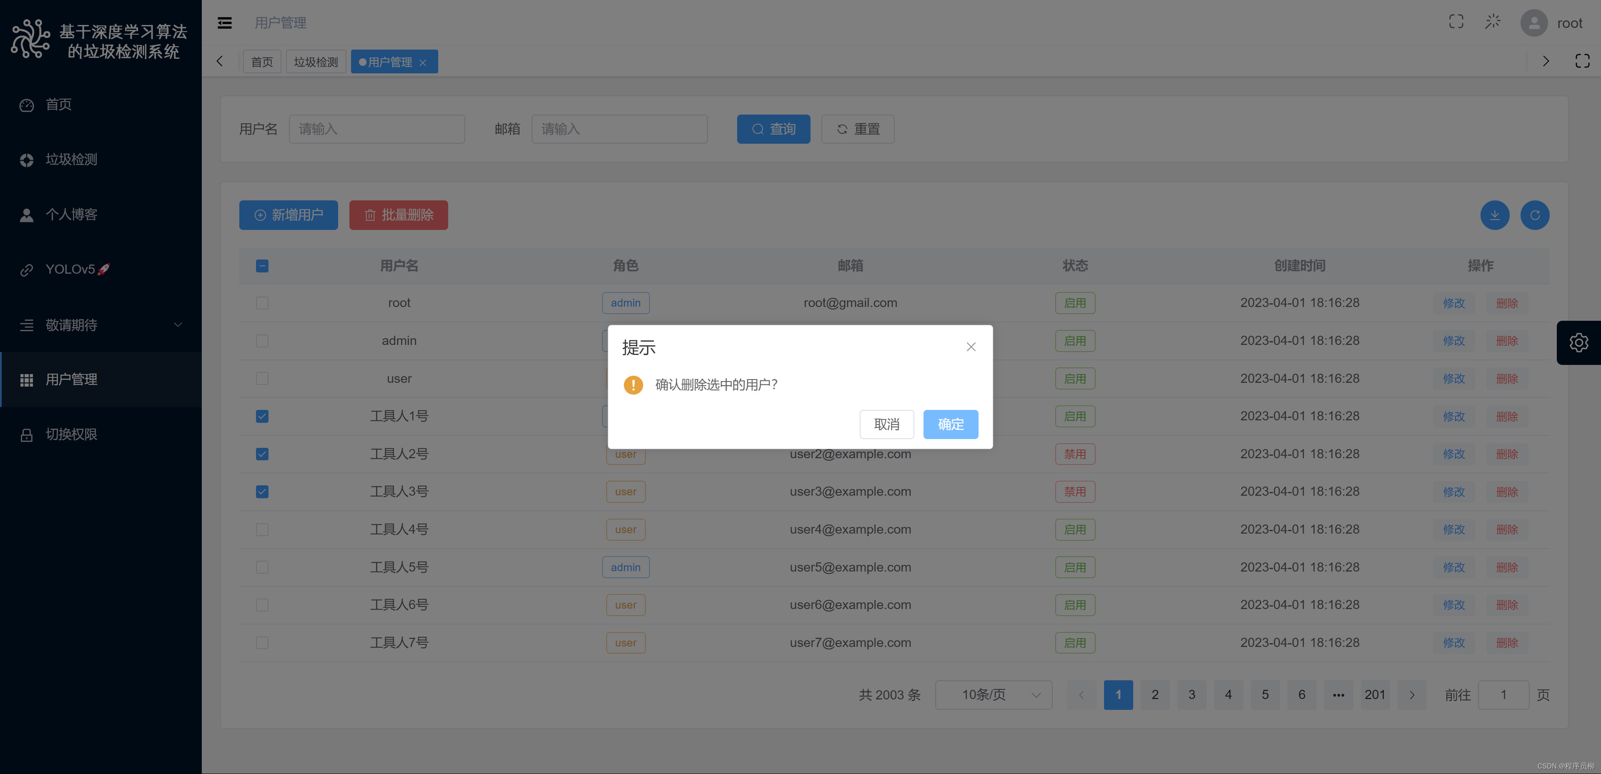This screenshot has width=1601, height=774.
Task: Collapse the sidebar with the hamburger icon
Action: (x=224, y=23)
